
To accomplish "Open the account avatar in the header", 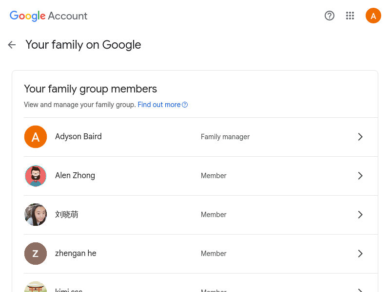I will pos(373,16).
